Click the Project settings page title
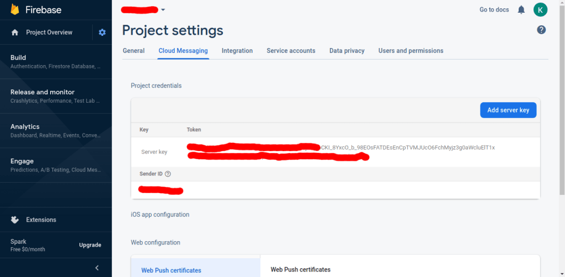Viewport: 565px width, 277px height. click(x=173, y=30)
